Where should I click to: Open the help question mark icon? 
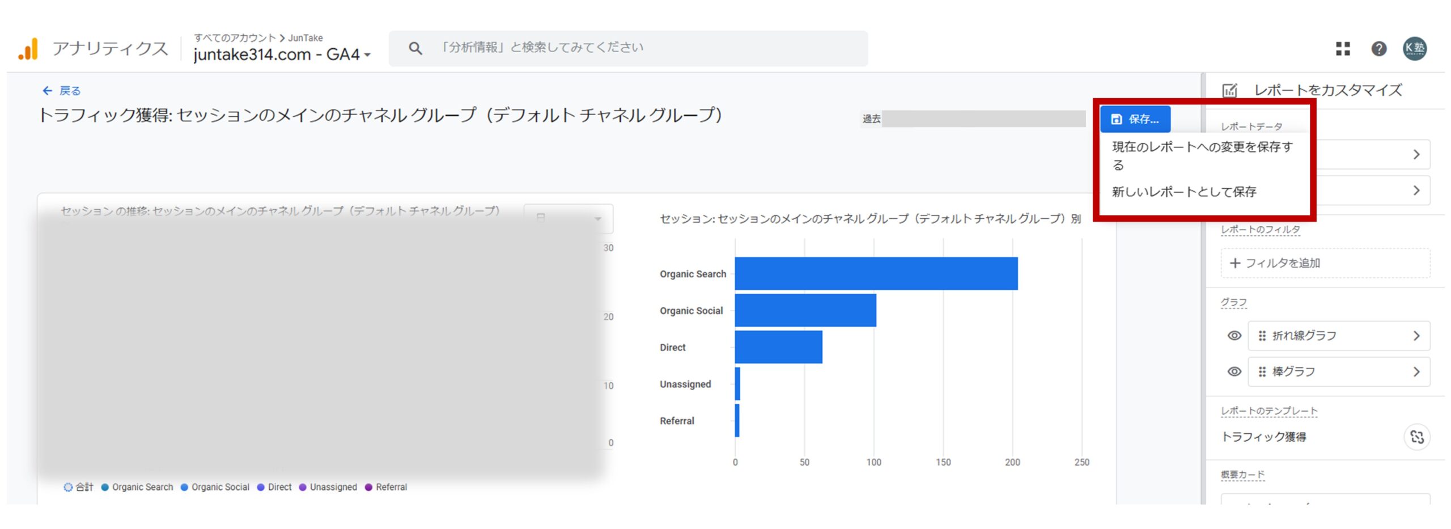click(x=1380, y=49)
